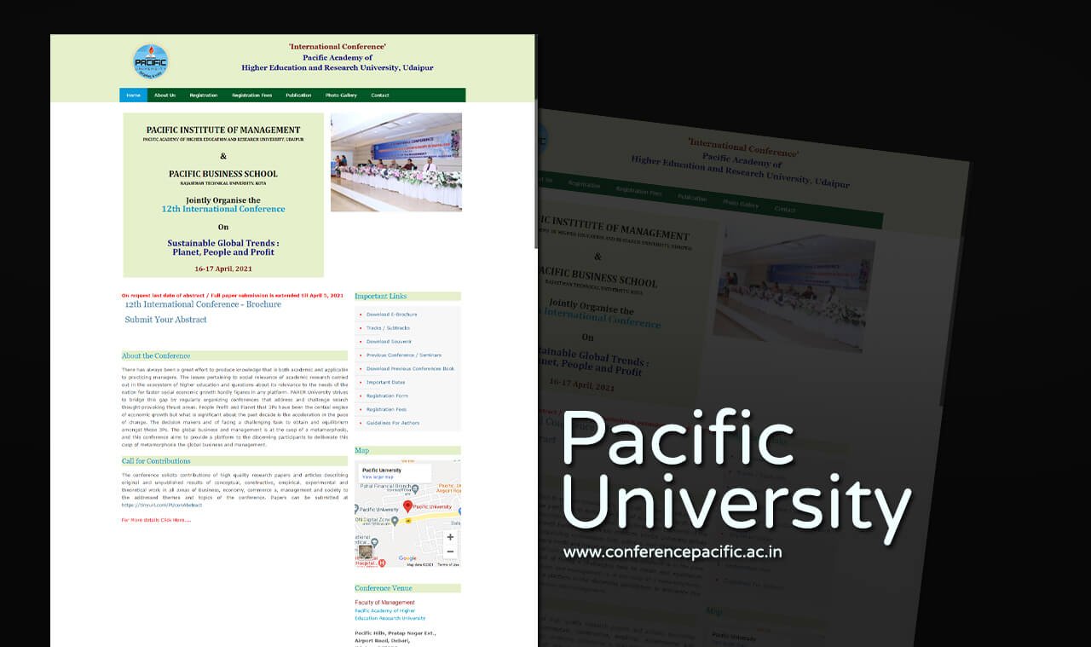Click the Pacific University logo in header
The image size is (1091, 647).
pos(151,61)
